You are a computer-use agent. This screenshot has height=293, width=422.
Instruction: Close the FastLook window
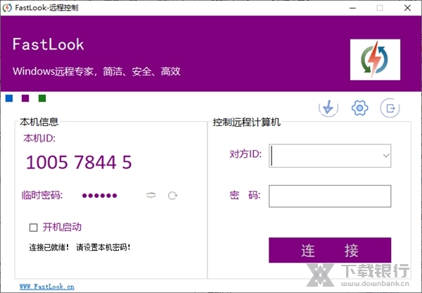(407, 8)
